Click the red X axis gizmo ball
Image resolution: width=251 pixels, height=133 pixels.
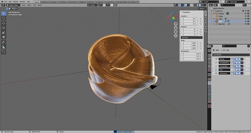176,16
